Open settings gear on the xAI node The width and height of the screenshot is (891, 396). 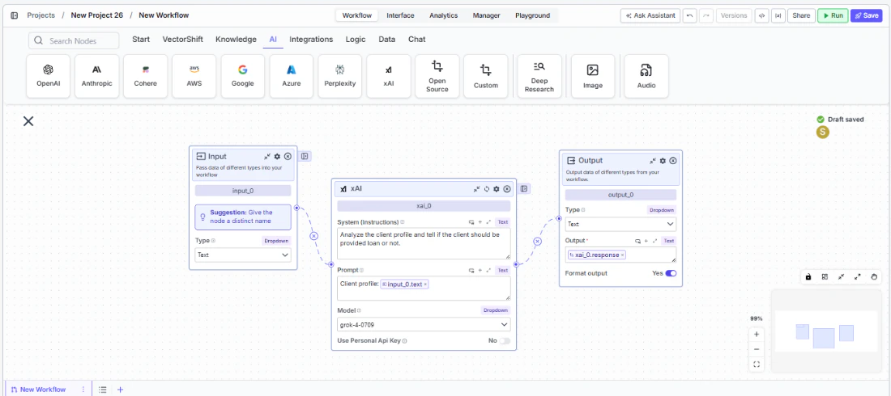pyautogui.click(x=497, y=189)
